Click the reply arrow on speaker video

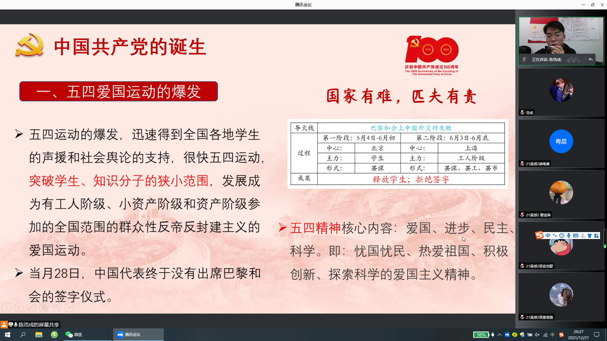591,59
